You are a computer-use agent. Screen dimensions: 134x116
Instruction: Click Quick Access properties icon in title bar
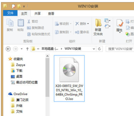click(x=13, y=6)
